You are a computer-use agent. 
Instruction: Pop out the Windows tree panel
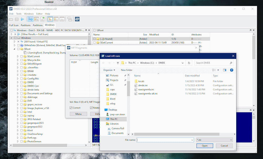coord(86,30)
